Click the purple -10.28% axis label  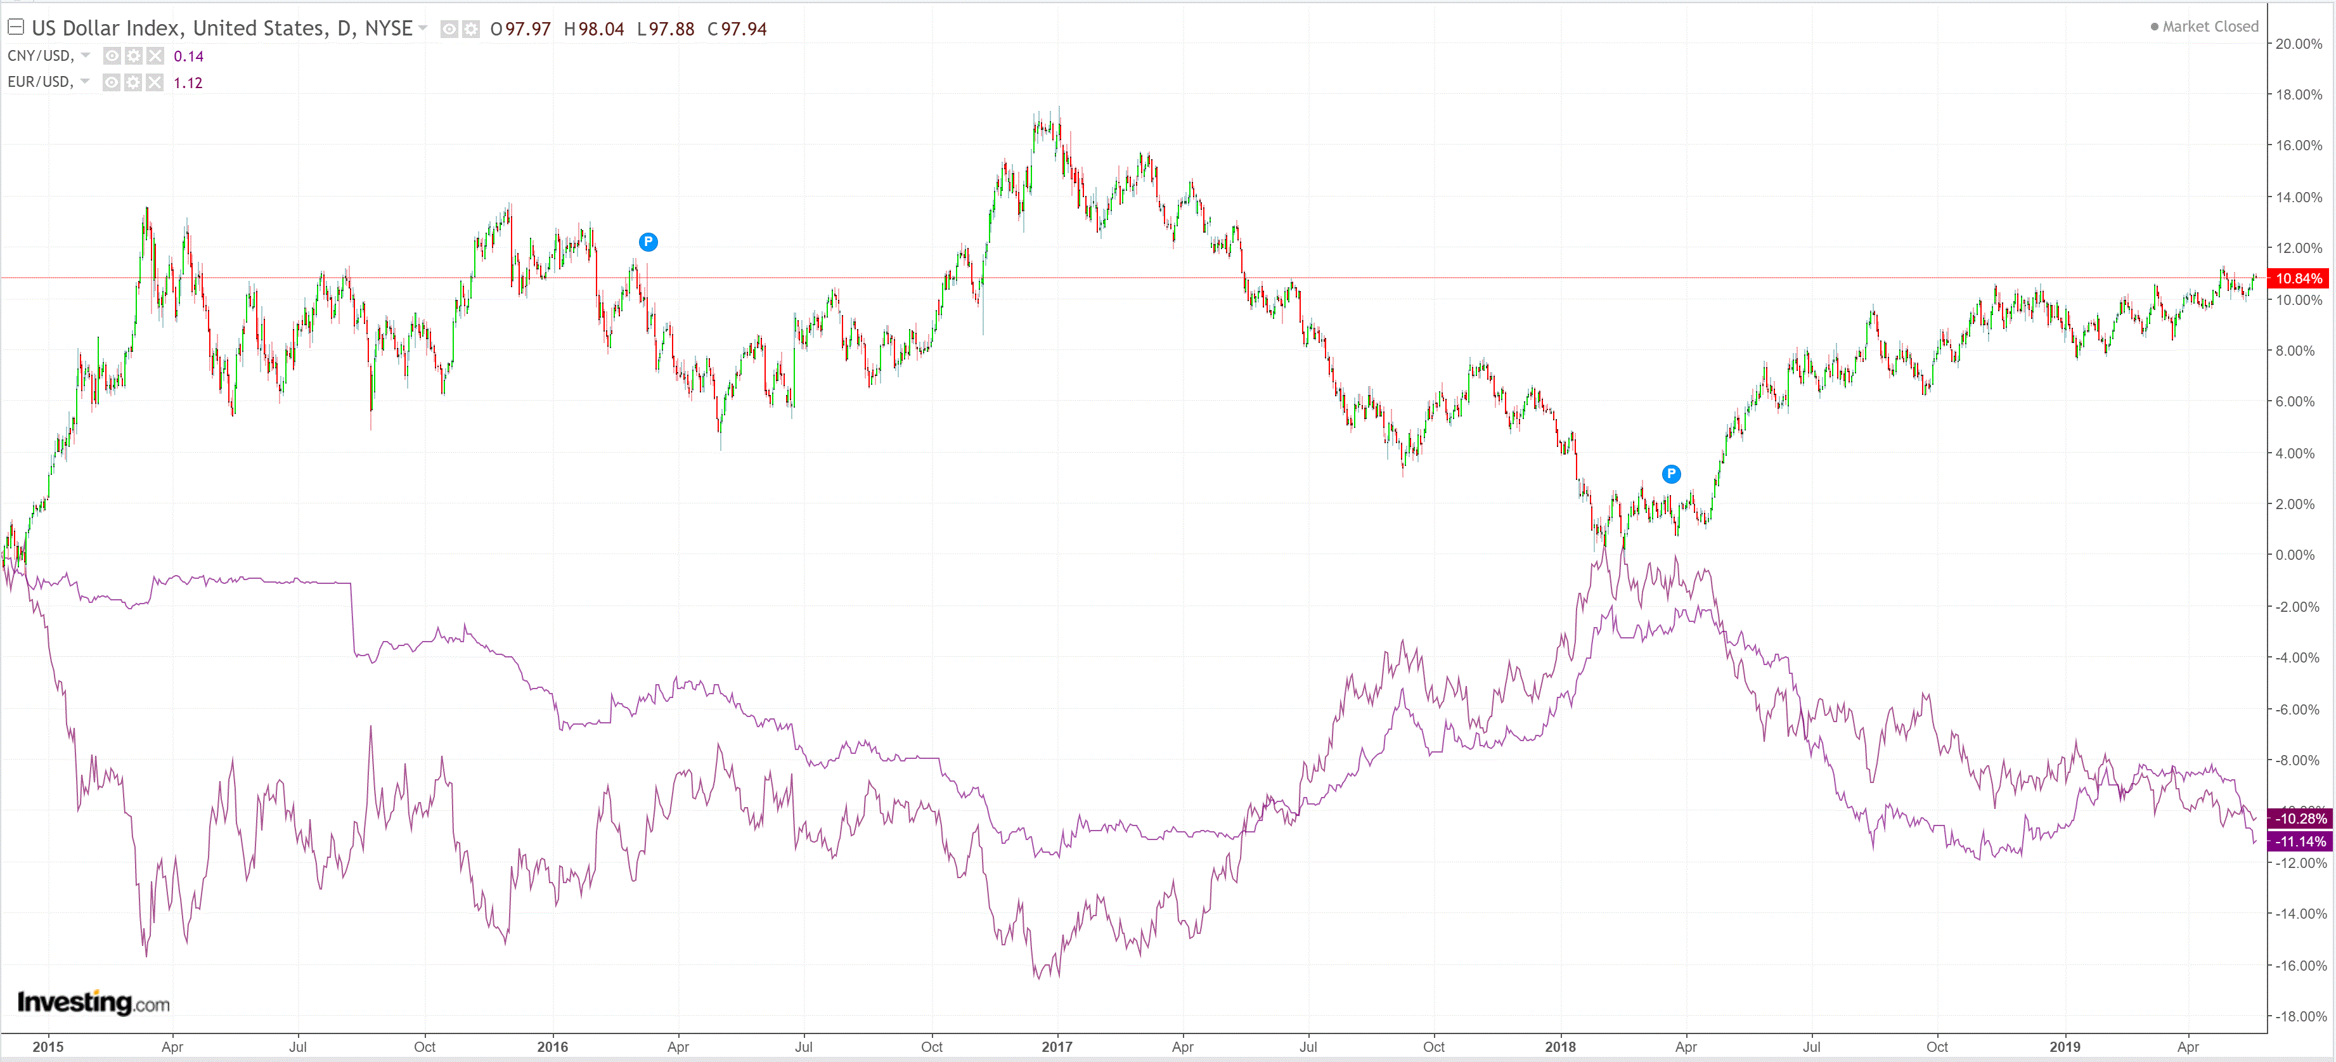(x=2301, y=818)
